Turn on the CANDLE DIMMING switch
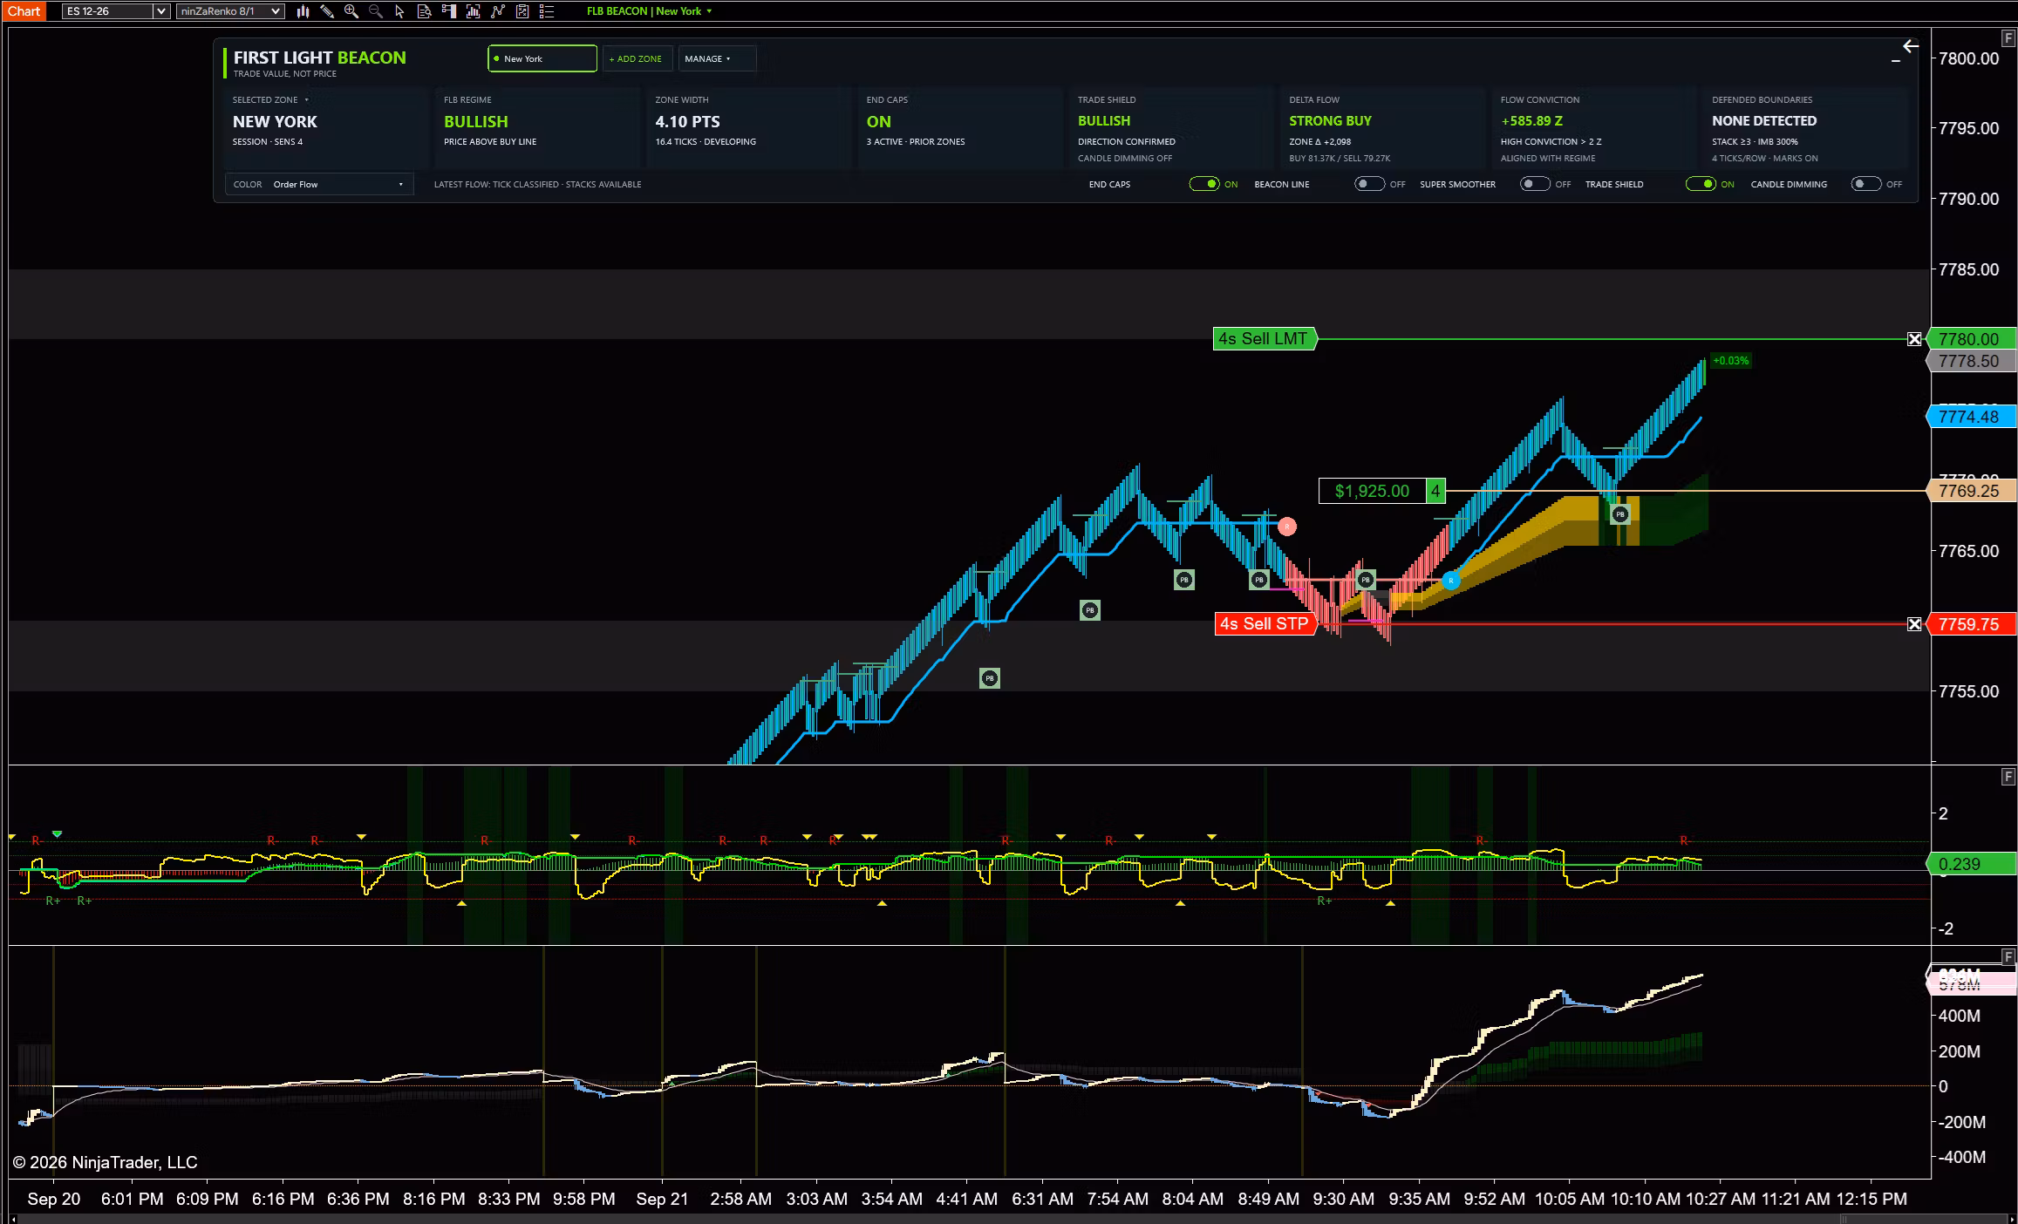2018x1224 pixels. click(1865, 184)
